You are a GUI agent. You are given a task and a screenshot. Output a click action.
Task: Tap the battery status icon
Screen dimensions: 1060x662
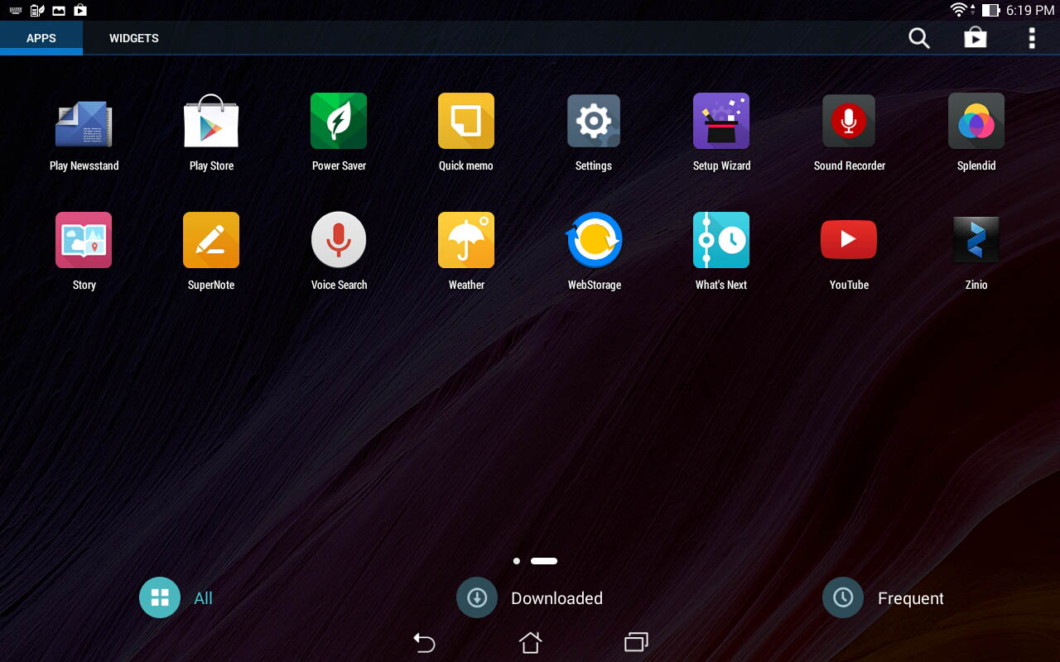pos(990,11)
